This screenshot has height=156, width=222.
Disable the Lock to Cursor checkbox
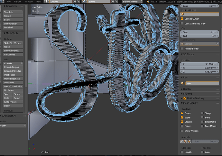[x=182, y=19]
